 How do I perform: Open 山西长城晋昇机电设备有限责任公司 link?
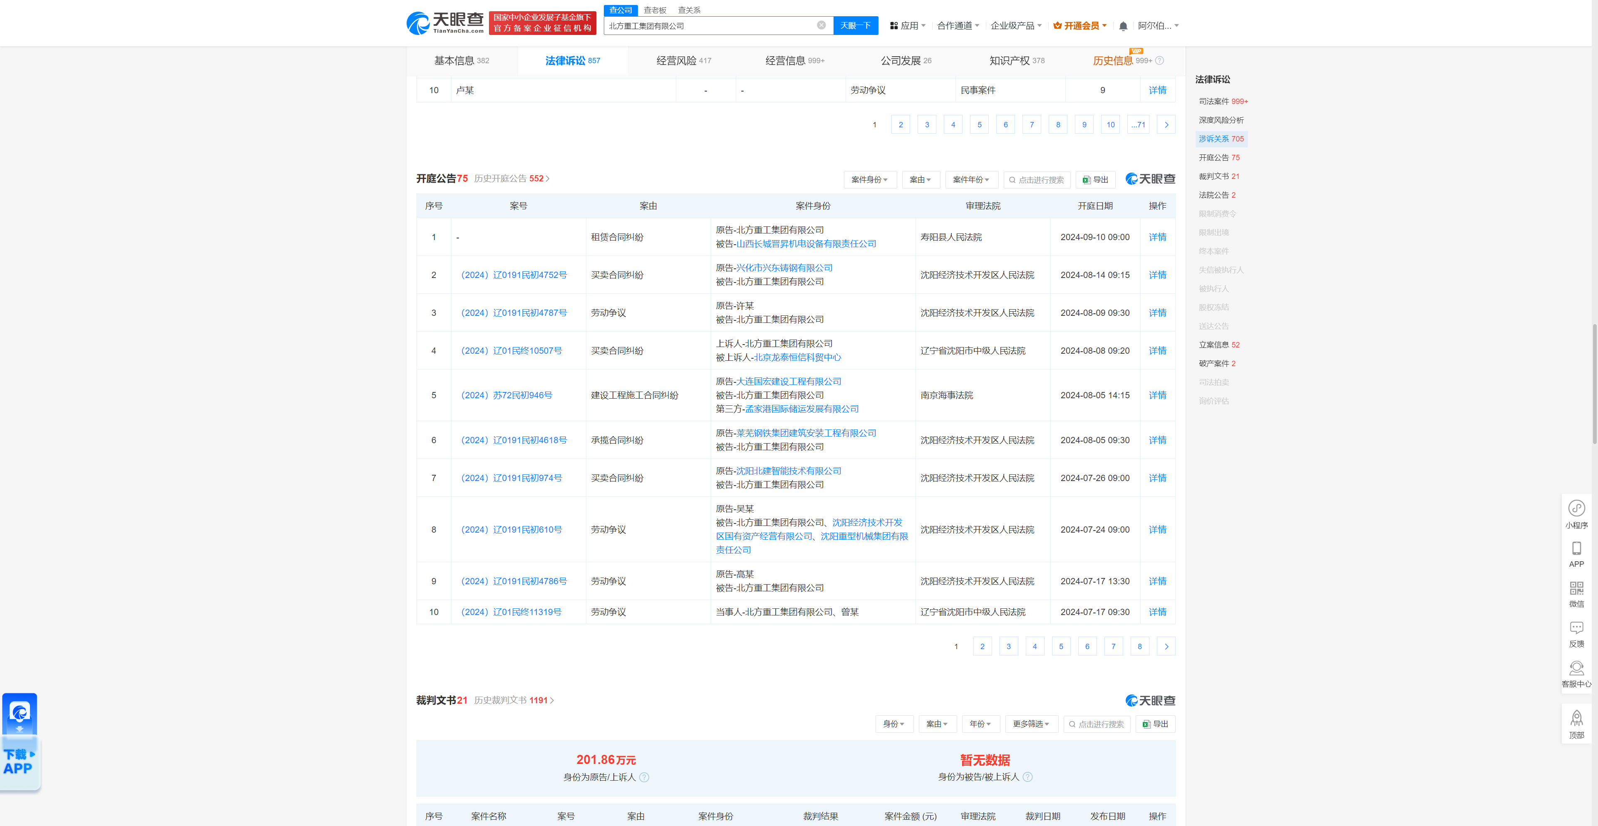click(x=806, y=244)
